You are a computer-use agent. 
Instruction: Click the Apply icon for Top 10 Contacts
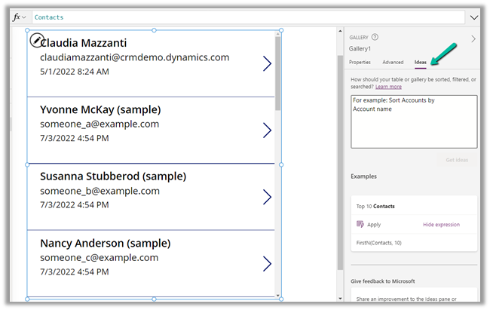click(x=360, y=224)
